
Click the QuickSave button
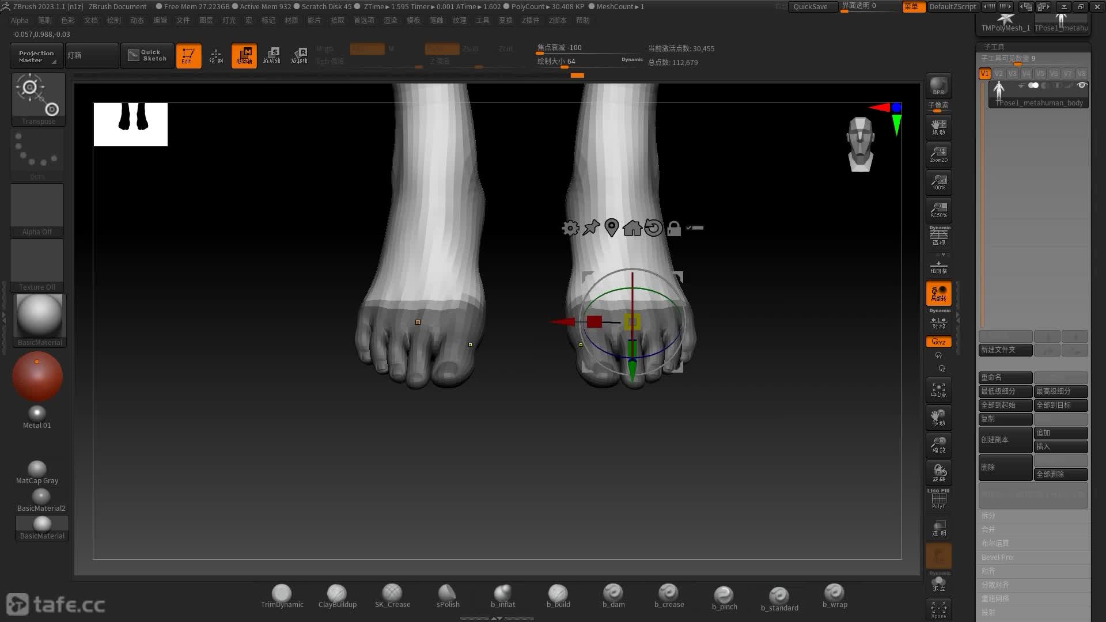point(810,6)
